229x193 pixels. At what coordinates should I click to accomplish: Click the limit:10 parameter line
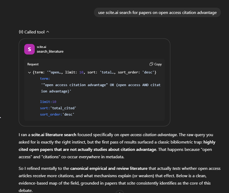tap(48, 102)
